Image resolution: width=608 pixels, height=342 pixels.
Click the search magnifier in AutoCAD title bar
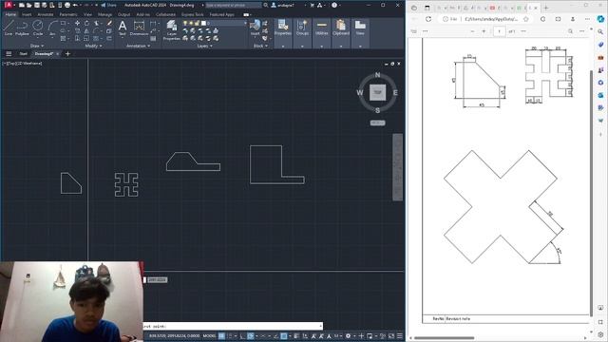(266, 5)
